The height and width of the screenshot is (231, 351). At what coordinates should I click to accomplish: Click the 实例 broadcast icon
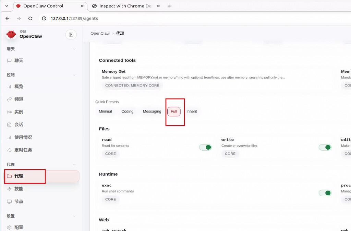9,112
